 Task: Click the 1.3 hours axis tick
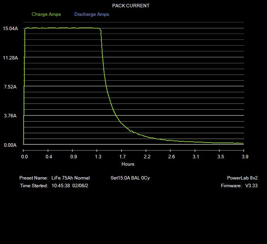point(98,157)
